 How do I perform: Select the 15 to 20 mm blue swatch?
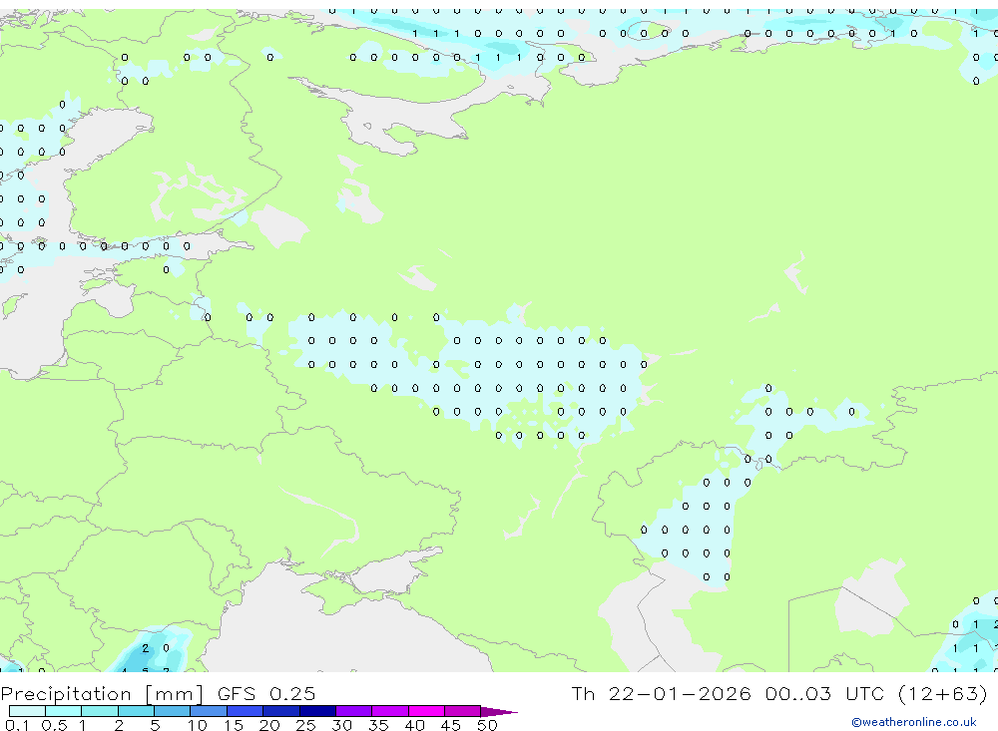point(246,711)
